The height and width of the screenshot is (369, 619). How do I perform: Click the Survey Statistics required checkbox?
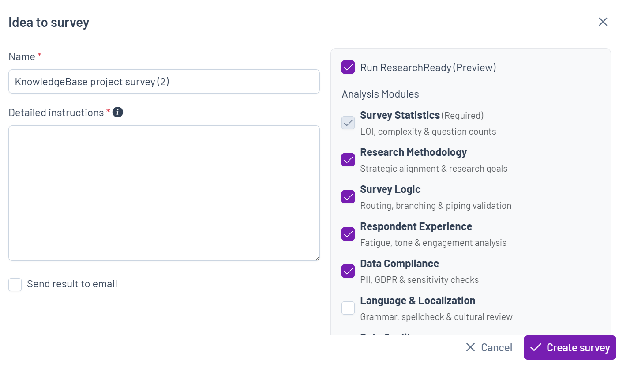(348, 123)
